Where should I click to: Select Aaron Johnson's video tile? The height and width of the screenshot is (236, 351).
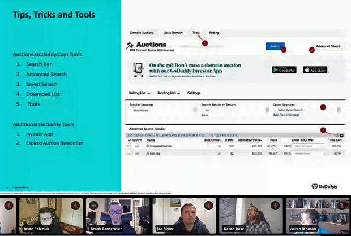click(318, 216)
